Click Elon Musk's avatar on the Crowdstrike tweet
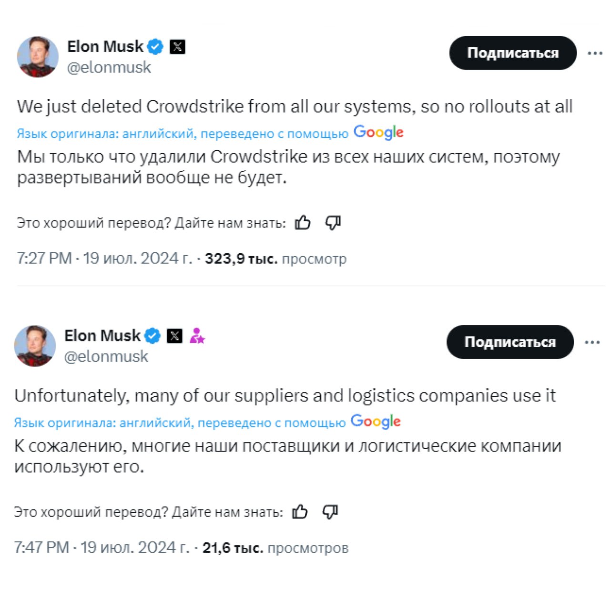 38,57
